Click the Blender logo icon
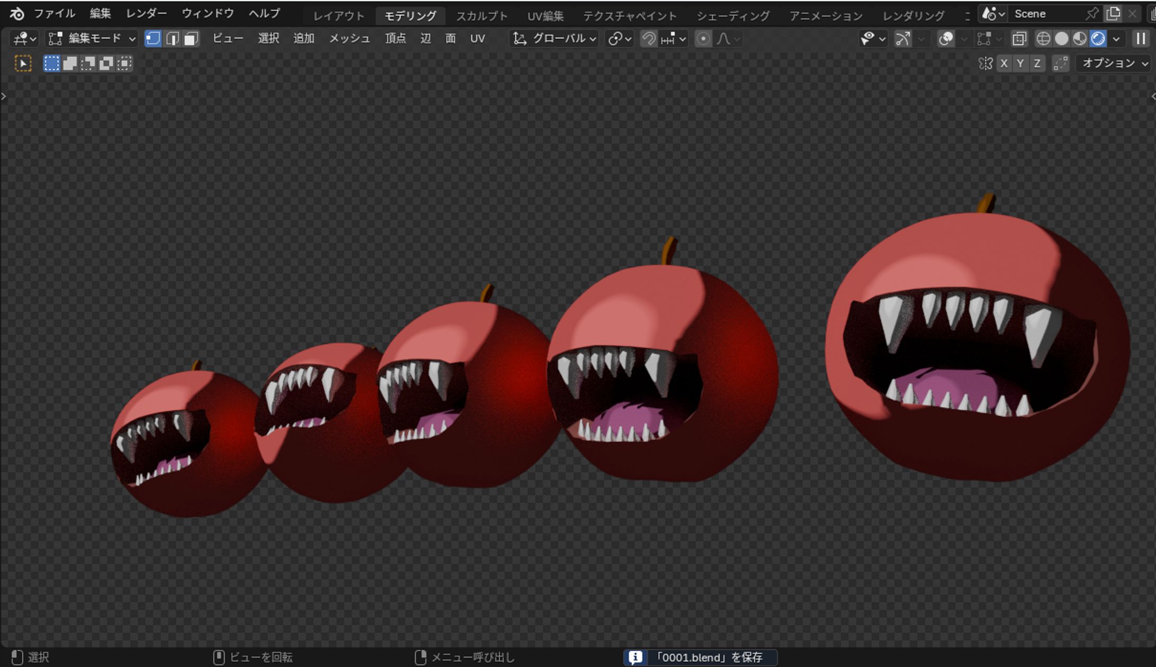Screen dimensions: 1156x667 pos(17,14)
